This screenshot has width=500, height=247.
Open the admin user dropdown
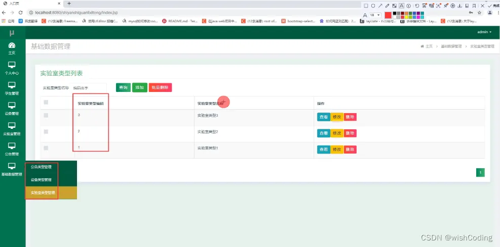(484, 32)
